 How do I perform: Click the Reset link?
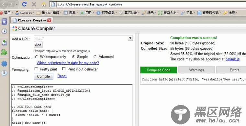click(62, 76)
